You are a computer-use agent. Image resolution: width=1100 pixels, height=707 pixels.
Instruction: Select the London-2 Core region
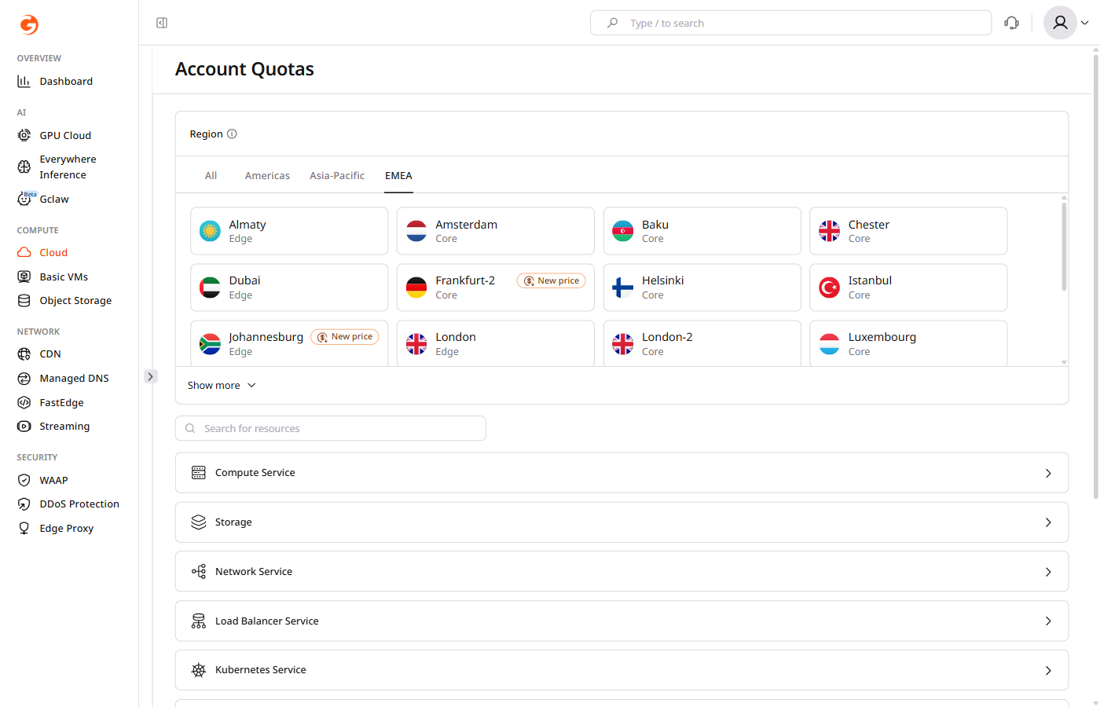tap(702, 343)
